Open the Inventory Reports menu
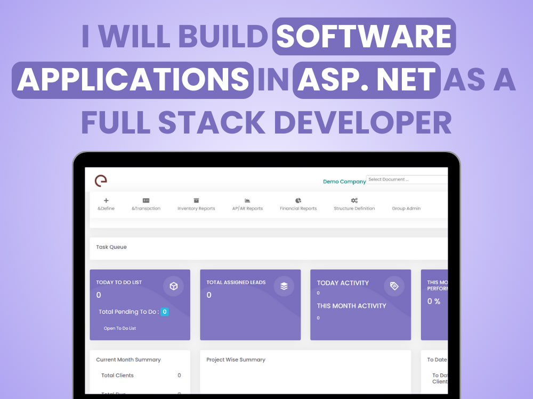 [196, 209]
